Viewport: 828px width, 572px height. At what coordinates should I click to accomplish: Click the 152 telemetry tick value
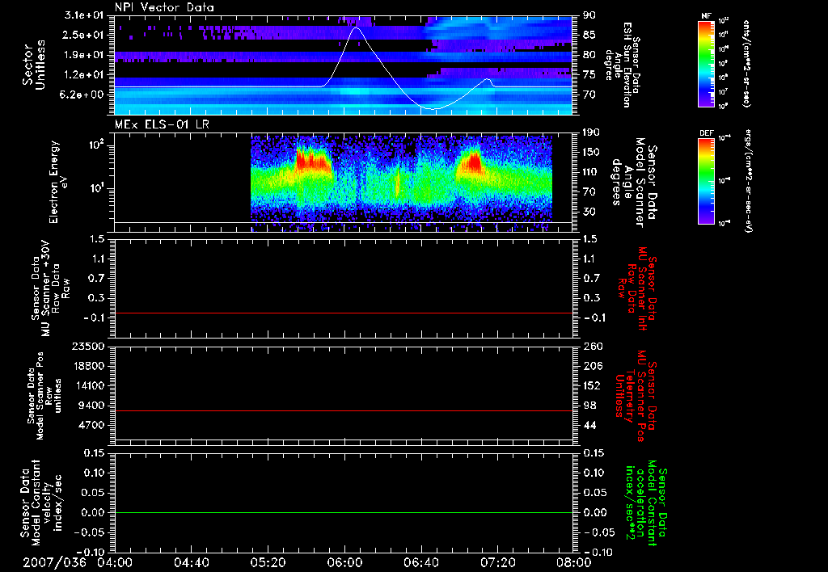click(x=592, y=385)
